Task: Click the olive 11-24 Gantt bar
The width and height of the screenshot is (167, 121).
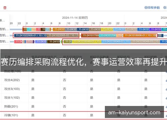Action: [x=68, y=41]
